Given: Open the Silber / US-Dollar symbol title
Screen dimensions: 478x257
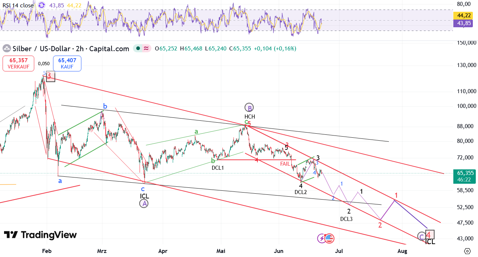Looking at the screenshot, I should pos(71,49).
